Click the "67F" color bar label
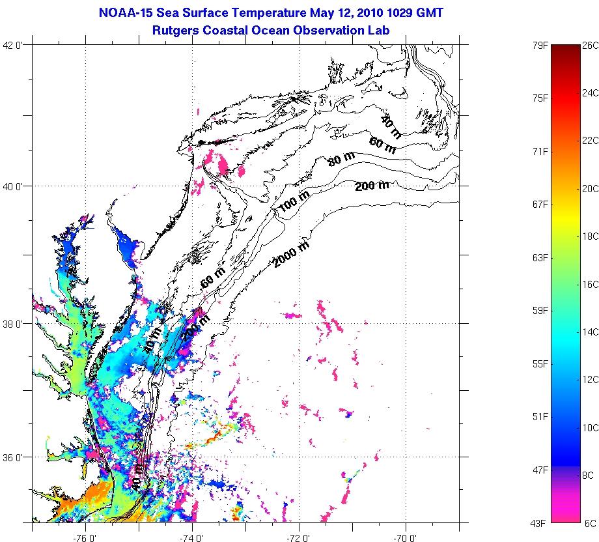This screenshot has width=599, height=542. [540, 205]
